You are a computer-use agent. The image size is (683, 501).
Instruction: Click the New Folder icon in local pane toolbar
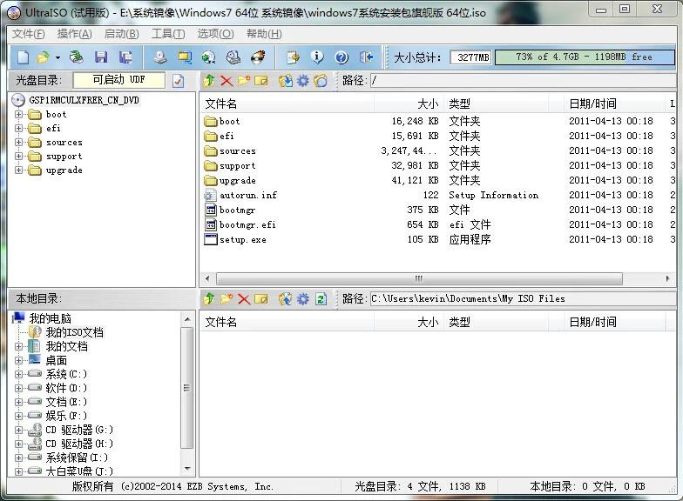[x=227, y=299]
